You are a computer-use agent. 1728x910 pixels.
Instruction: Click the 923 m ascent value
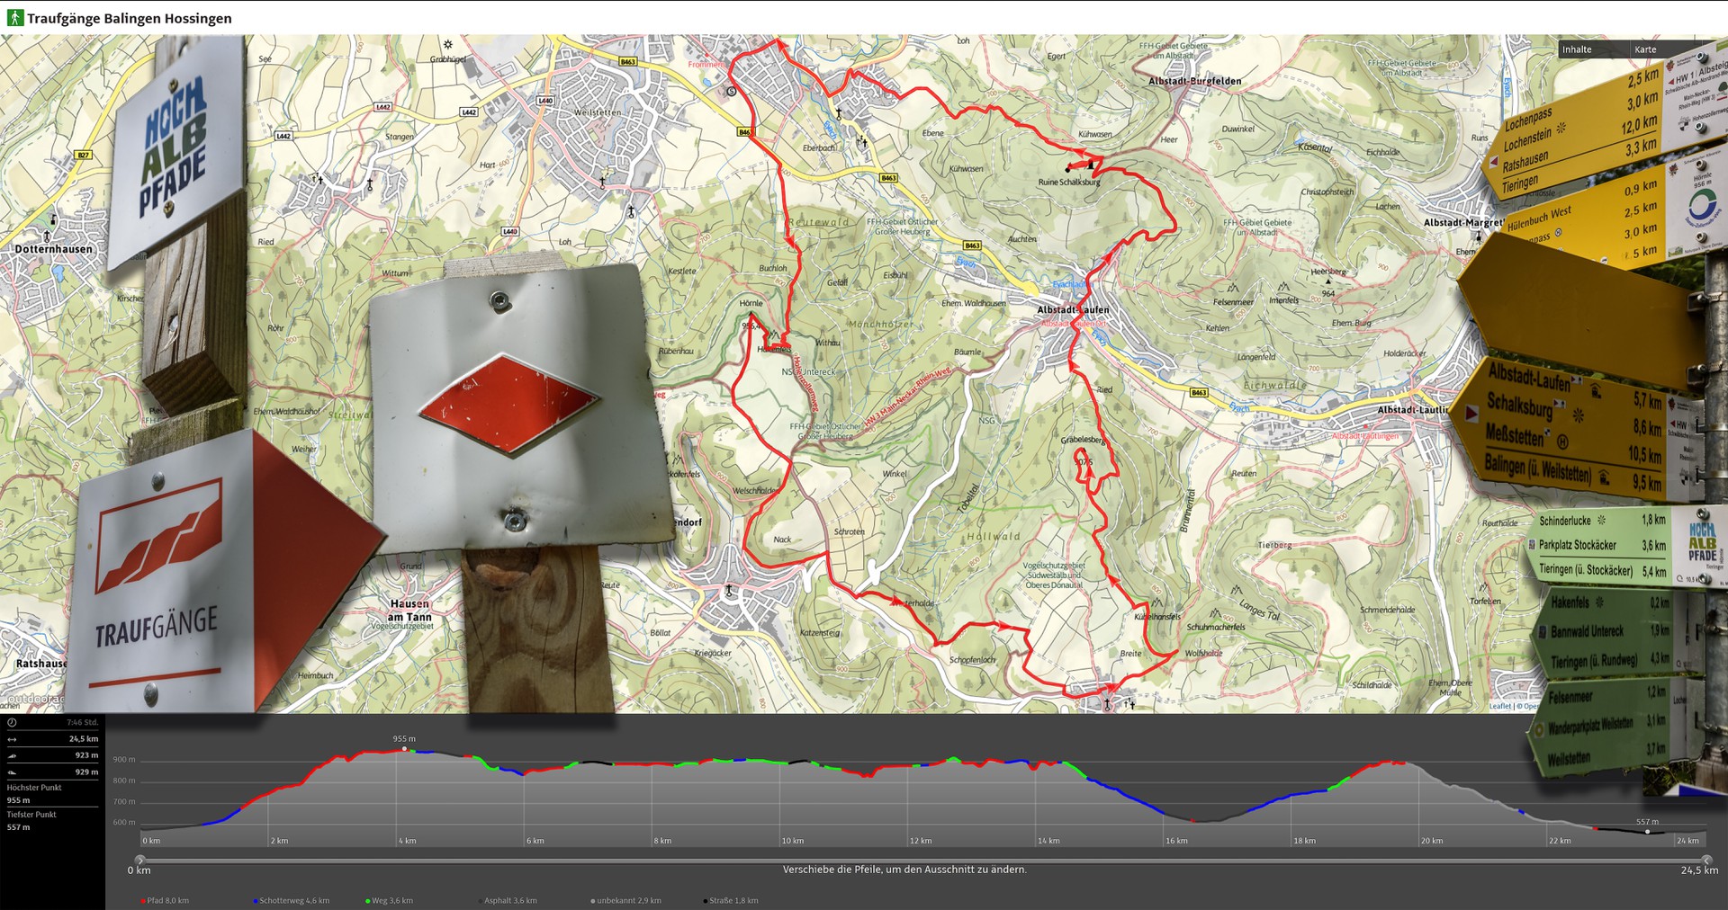[x=87, y=755]
